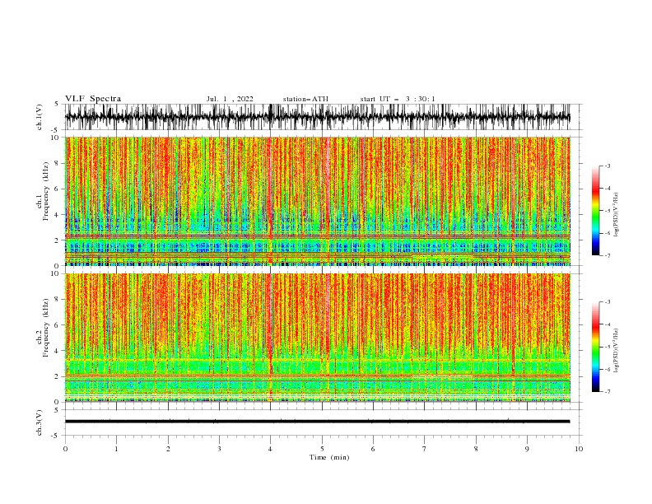Screen dimensions: 652x504
Task: Click the time axis tick label "4"
Action: coord(271,449)
